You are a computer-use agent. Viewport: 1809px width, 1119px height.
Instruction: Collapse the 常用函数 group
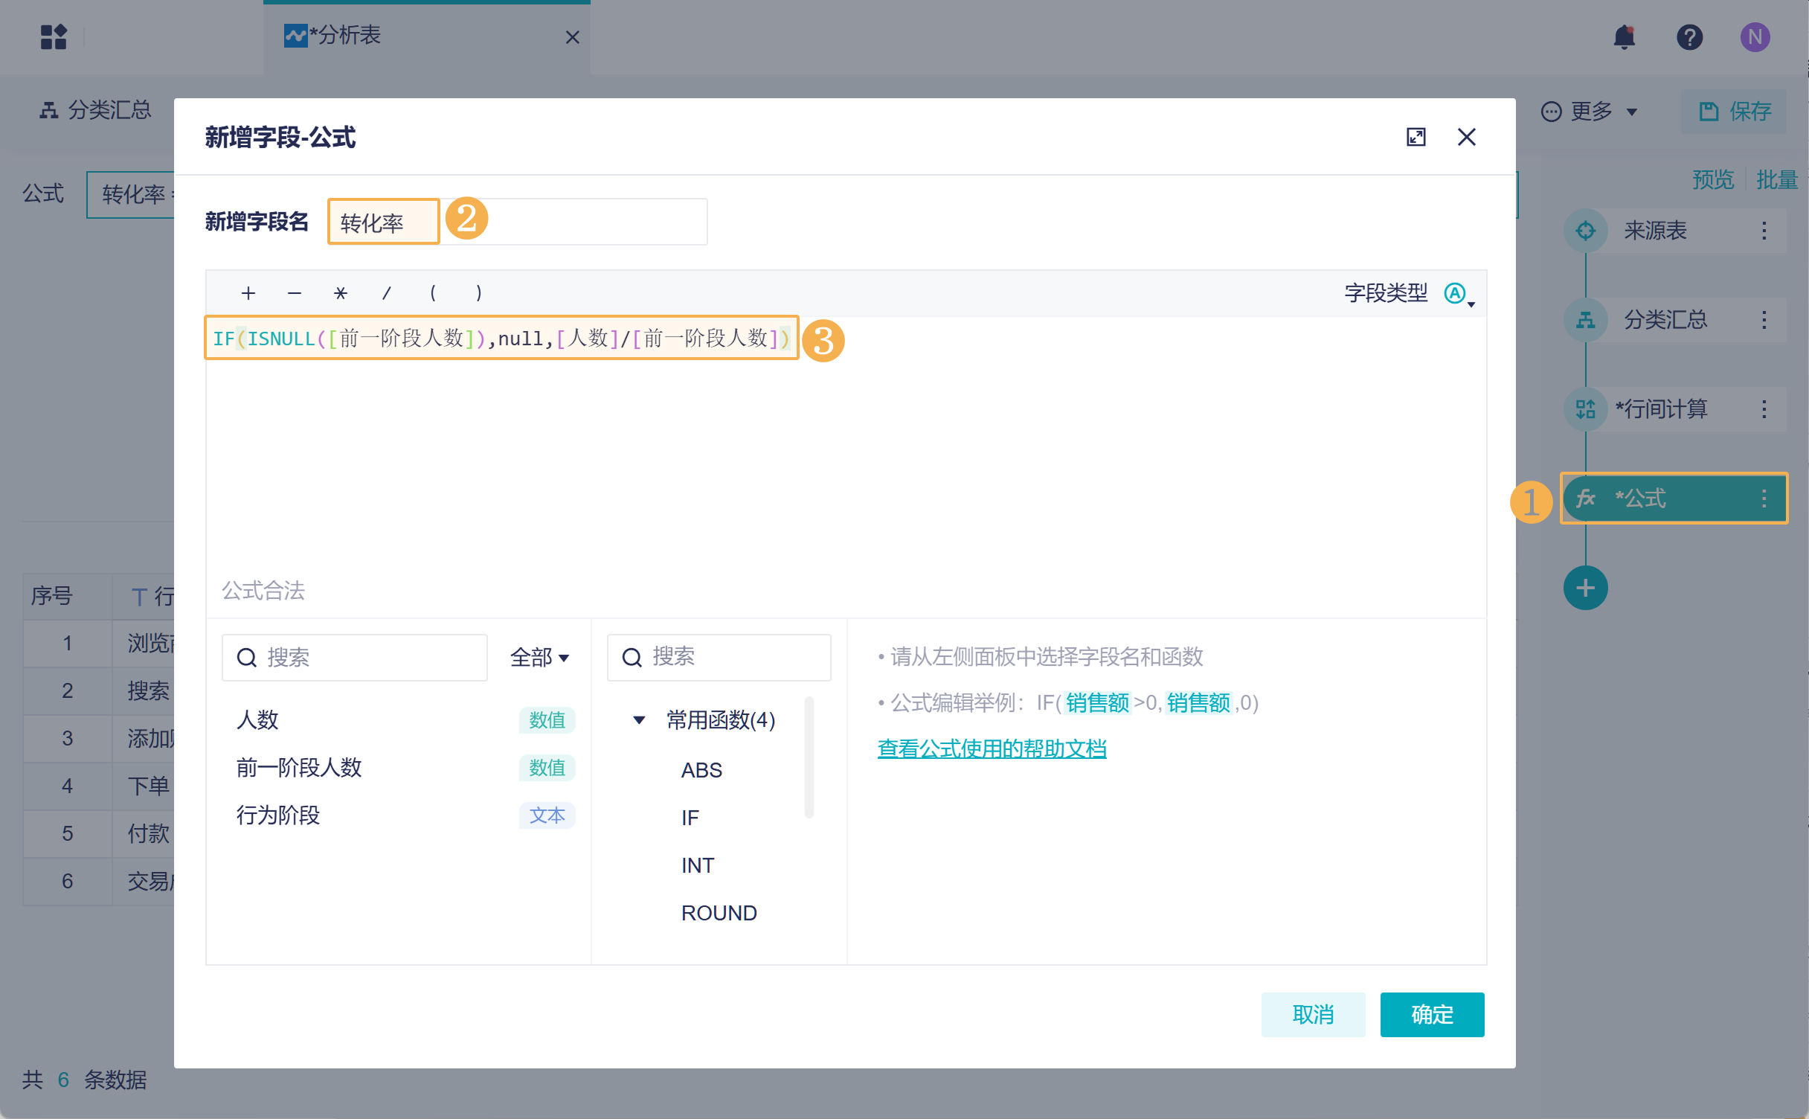(x=639, y=719)
